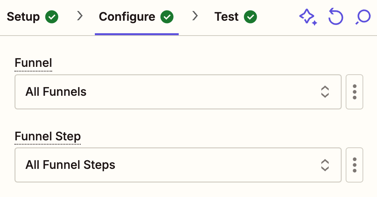This screenshot has width=377, height=197.
Task: Click the up-down arrows in Funnel field
Action: pyautogui.click(x=324, y=92)
